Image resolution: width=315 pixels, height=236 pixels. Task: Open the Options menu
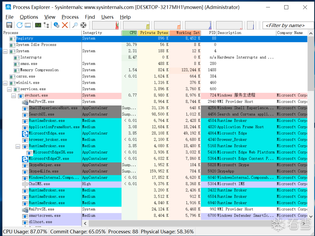coord(29,17)
